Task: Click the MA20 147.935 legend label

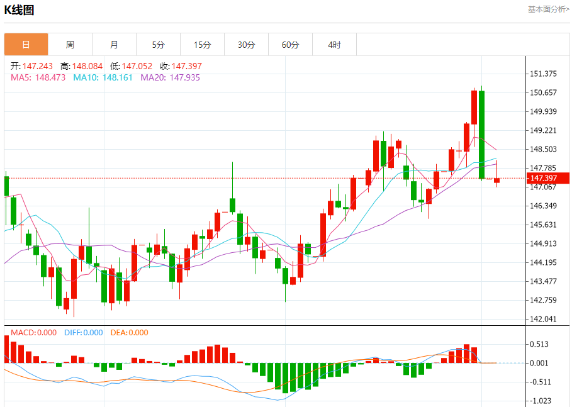Action: coord(170,77)
